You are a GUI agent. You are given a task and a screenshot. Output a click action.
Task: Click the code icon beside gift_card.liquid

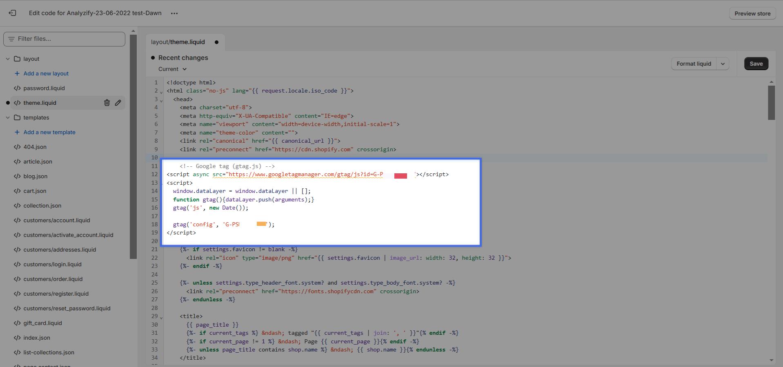pos(17,323)
